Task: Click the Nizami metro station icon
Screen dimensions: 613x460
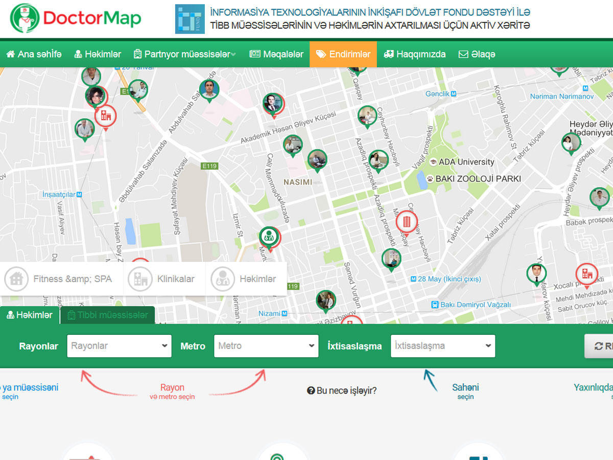Action: [x=285, y=313]
